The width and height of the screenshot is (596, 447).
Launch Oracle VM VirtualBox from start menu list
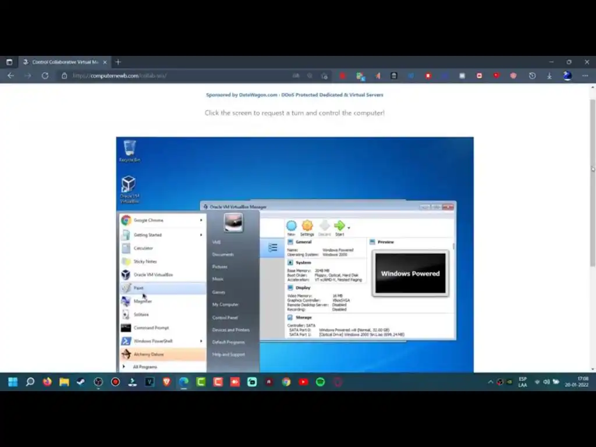click(163, 275)
